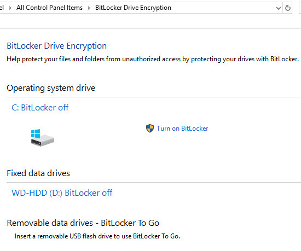Screen dimensions: 301x251
Task: Click Removable data drives - BitLocker To Go heading
Action: [83, 223]
